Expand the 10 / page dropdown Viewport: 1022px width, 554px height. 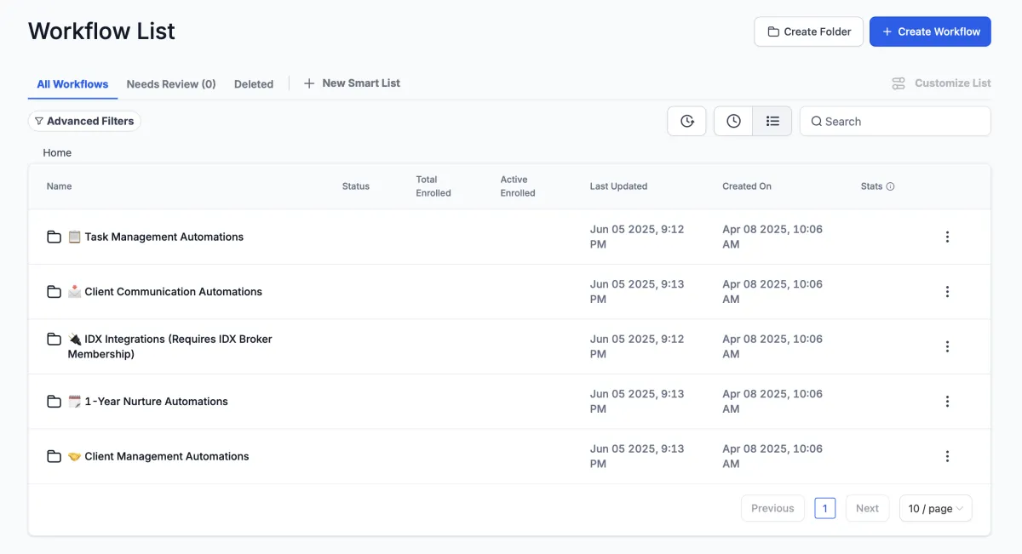click(x=935, y=509)
